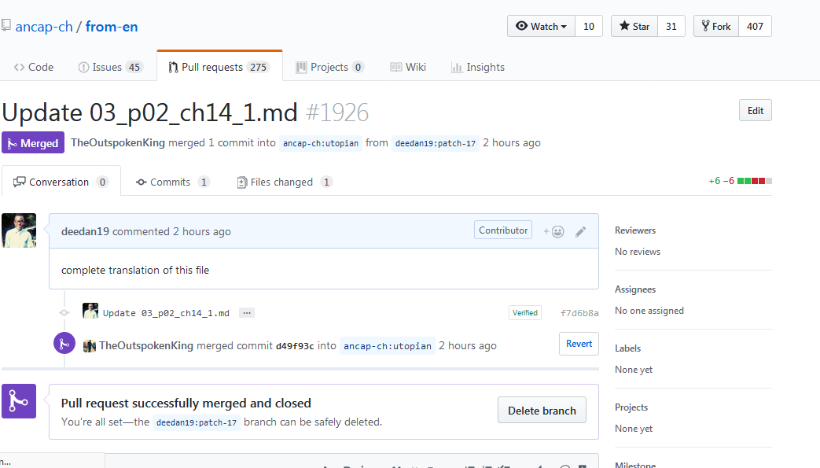Screen dimensions: 820x468
Task: Open TheOutspokenKing profile in merge event
Action: 146,345
